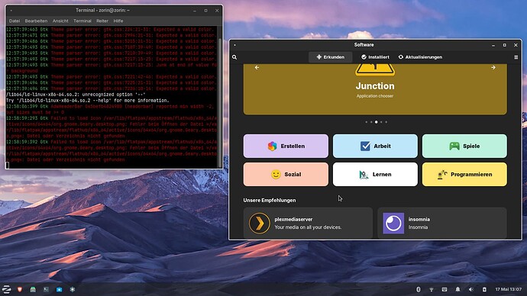Open the volume control tray icon
The width and height of the screenshot is (527, 296).
[471, 289]
